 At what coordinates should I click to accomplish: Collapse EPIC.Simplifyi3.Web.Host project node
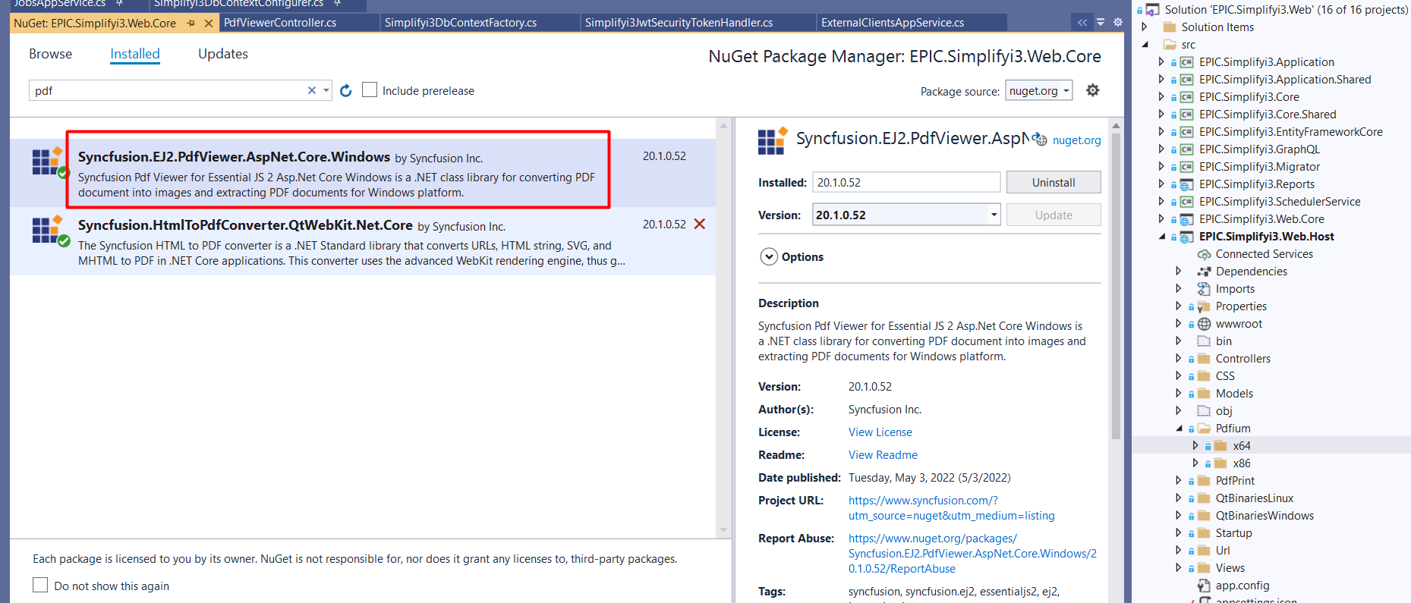[x=1162, y=237]
